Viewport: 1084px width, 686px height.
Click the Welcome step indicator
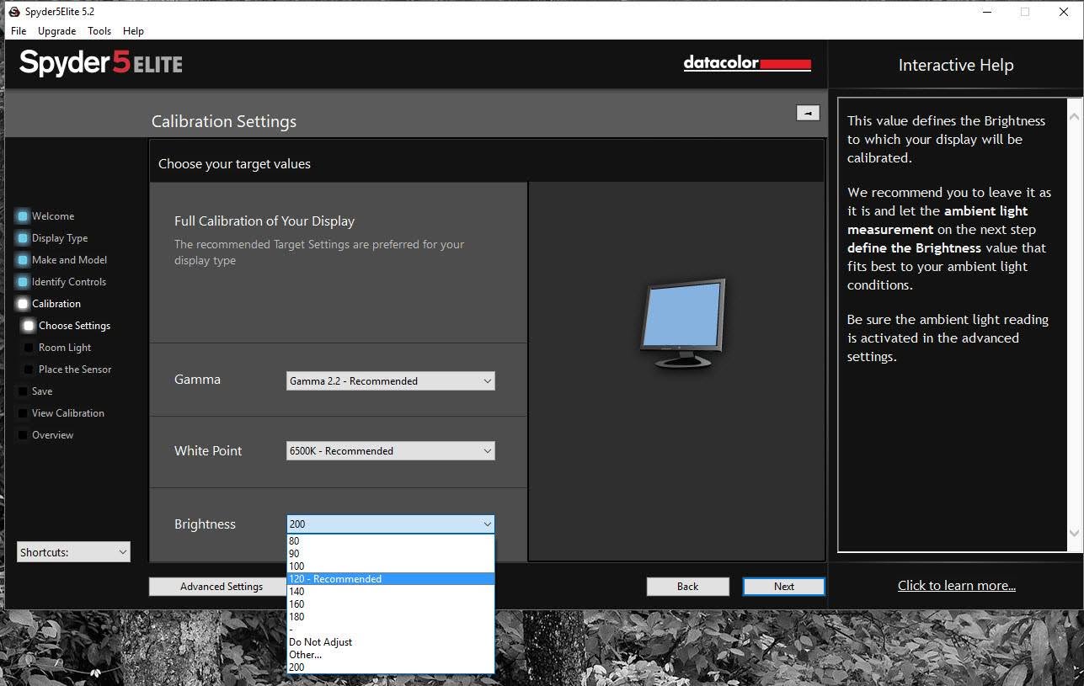[23, 216]
